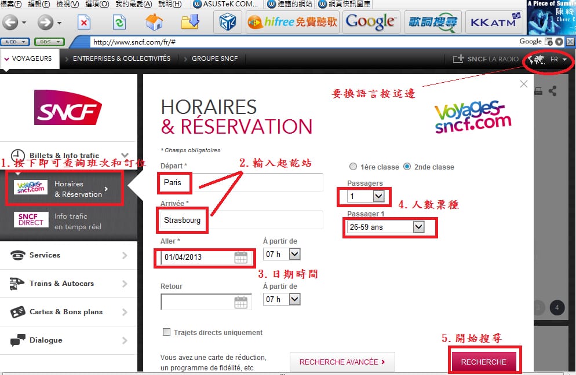Viewport: 576px width, 375px height.
Task: Click the clock icon next to Billets & Info trafic
Action: [18, 156]
